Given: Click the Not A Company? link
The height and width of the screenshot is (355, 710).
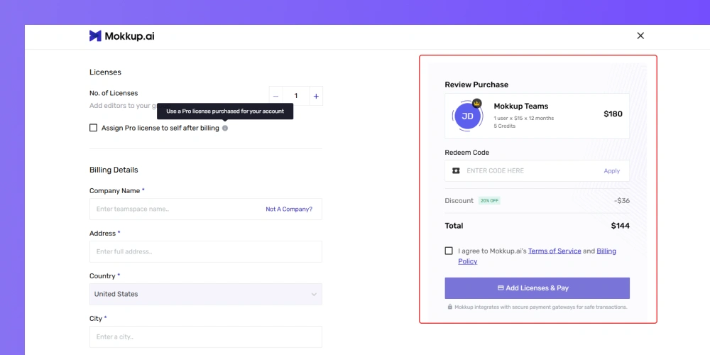Looking at the screenshot, I should point(289,209).
